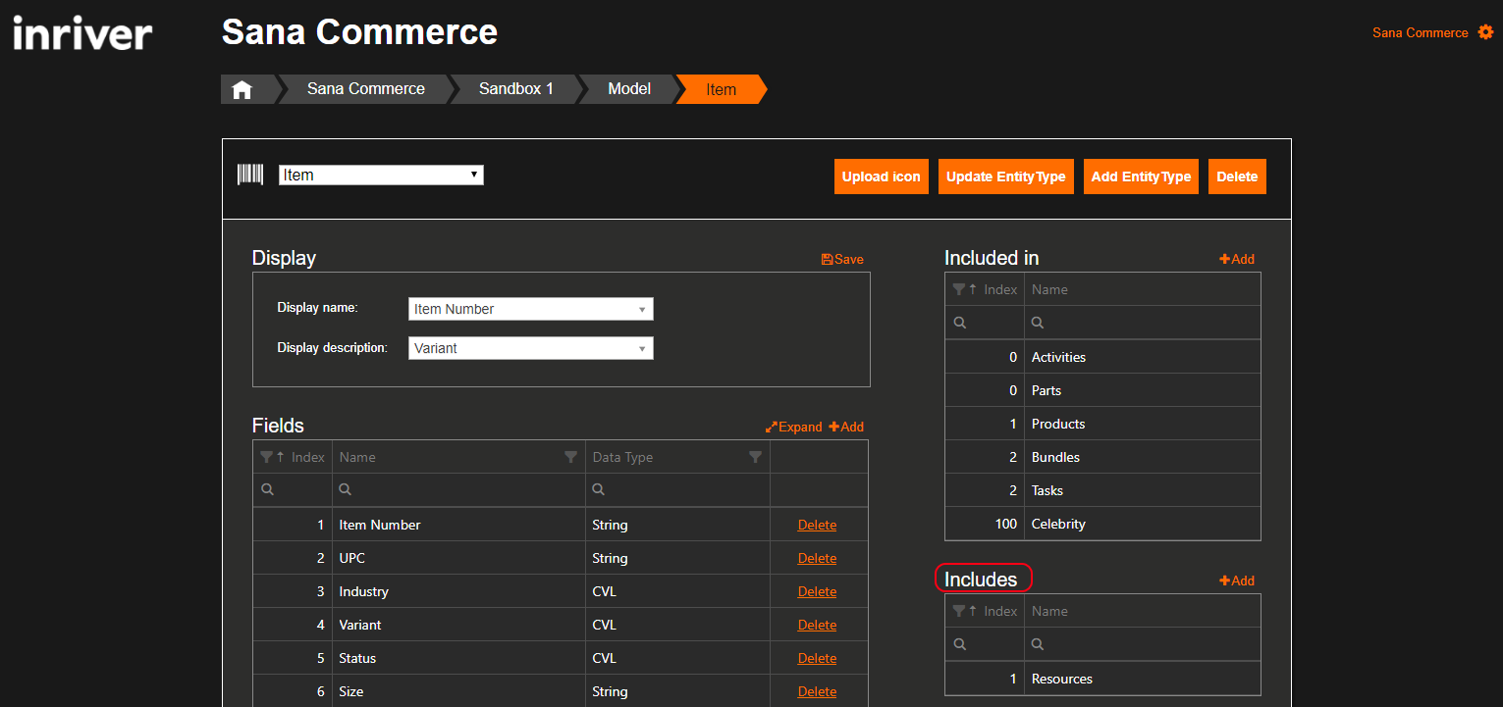This screenshot has height=707, width=1503.
Task: Select the Industry field name
Action: (363, 591)
